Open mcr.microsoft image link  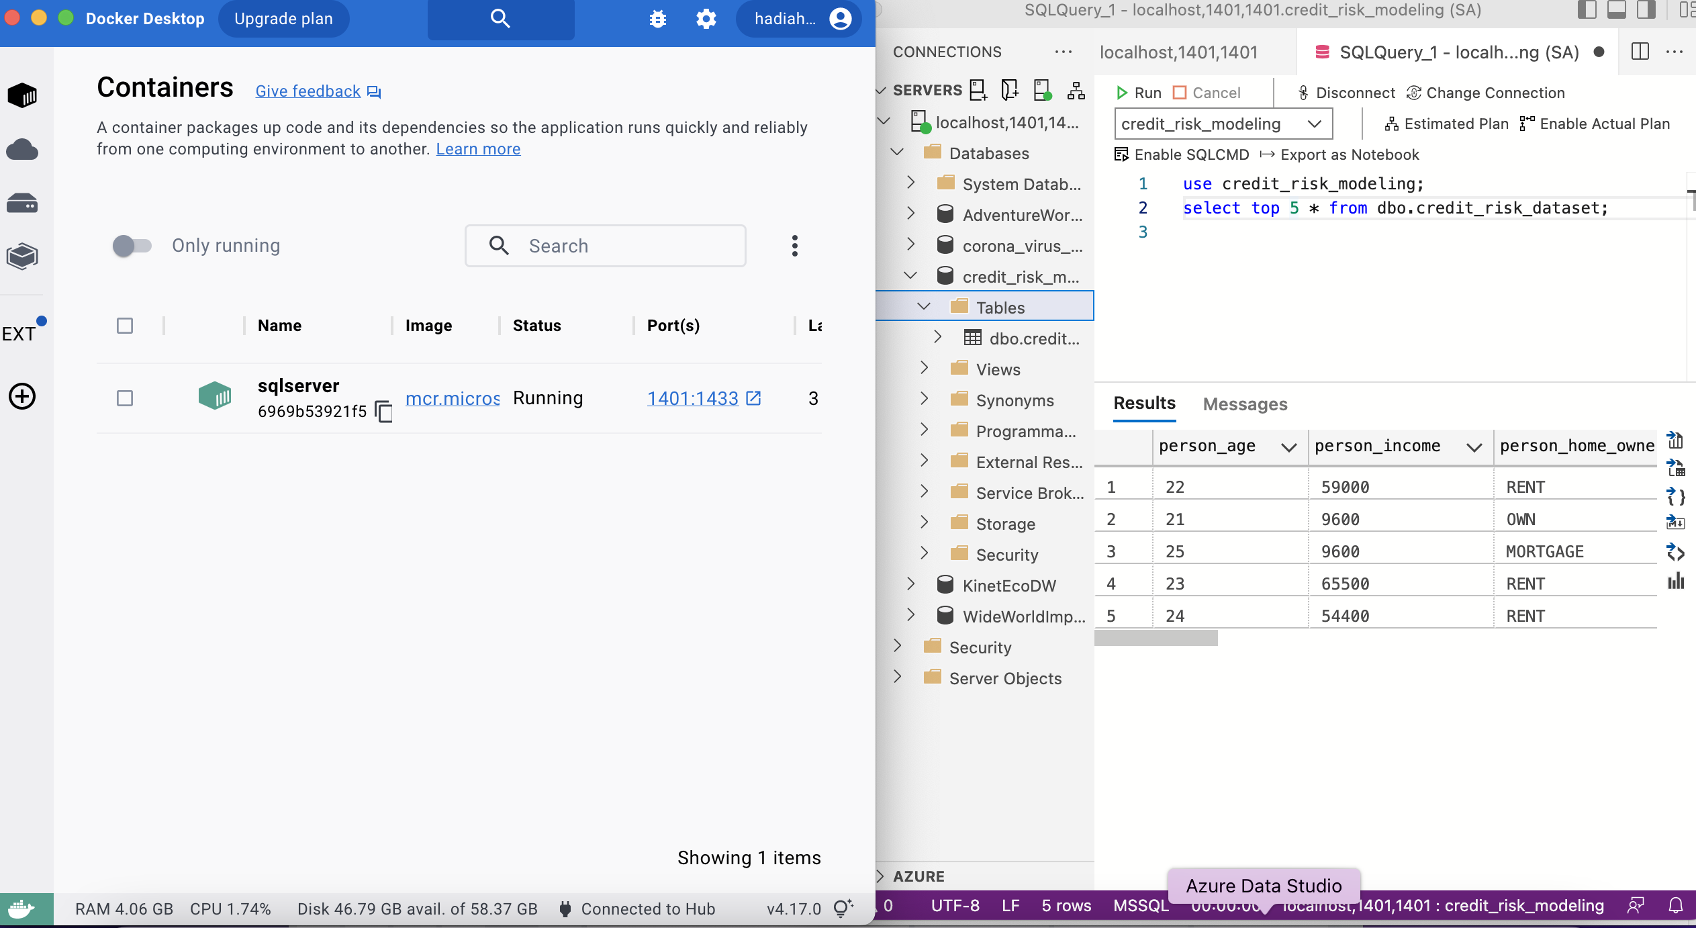[453, 398]
